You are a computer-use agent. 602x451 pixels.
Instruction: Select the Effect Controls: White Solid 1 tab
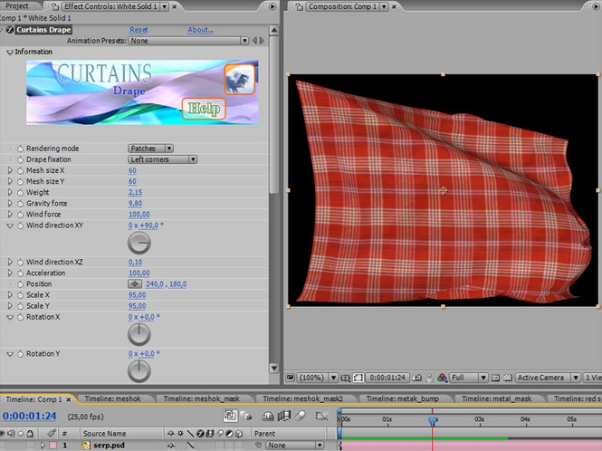111,6
